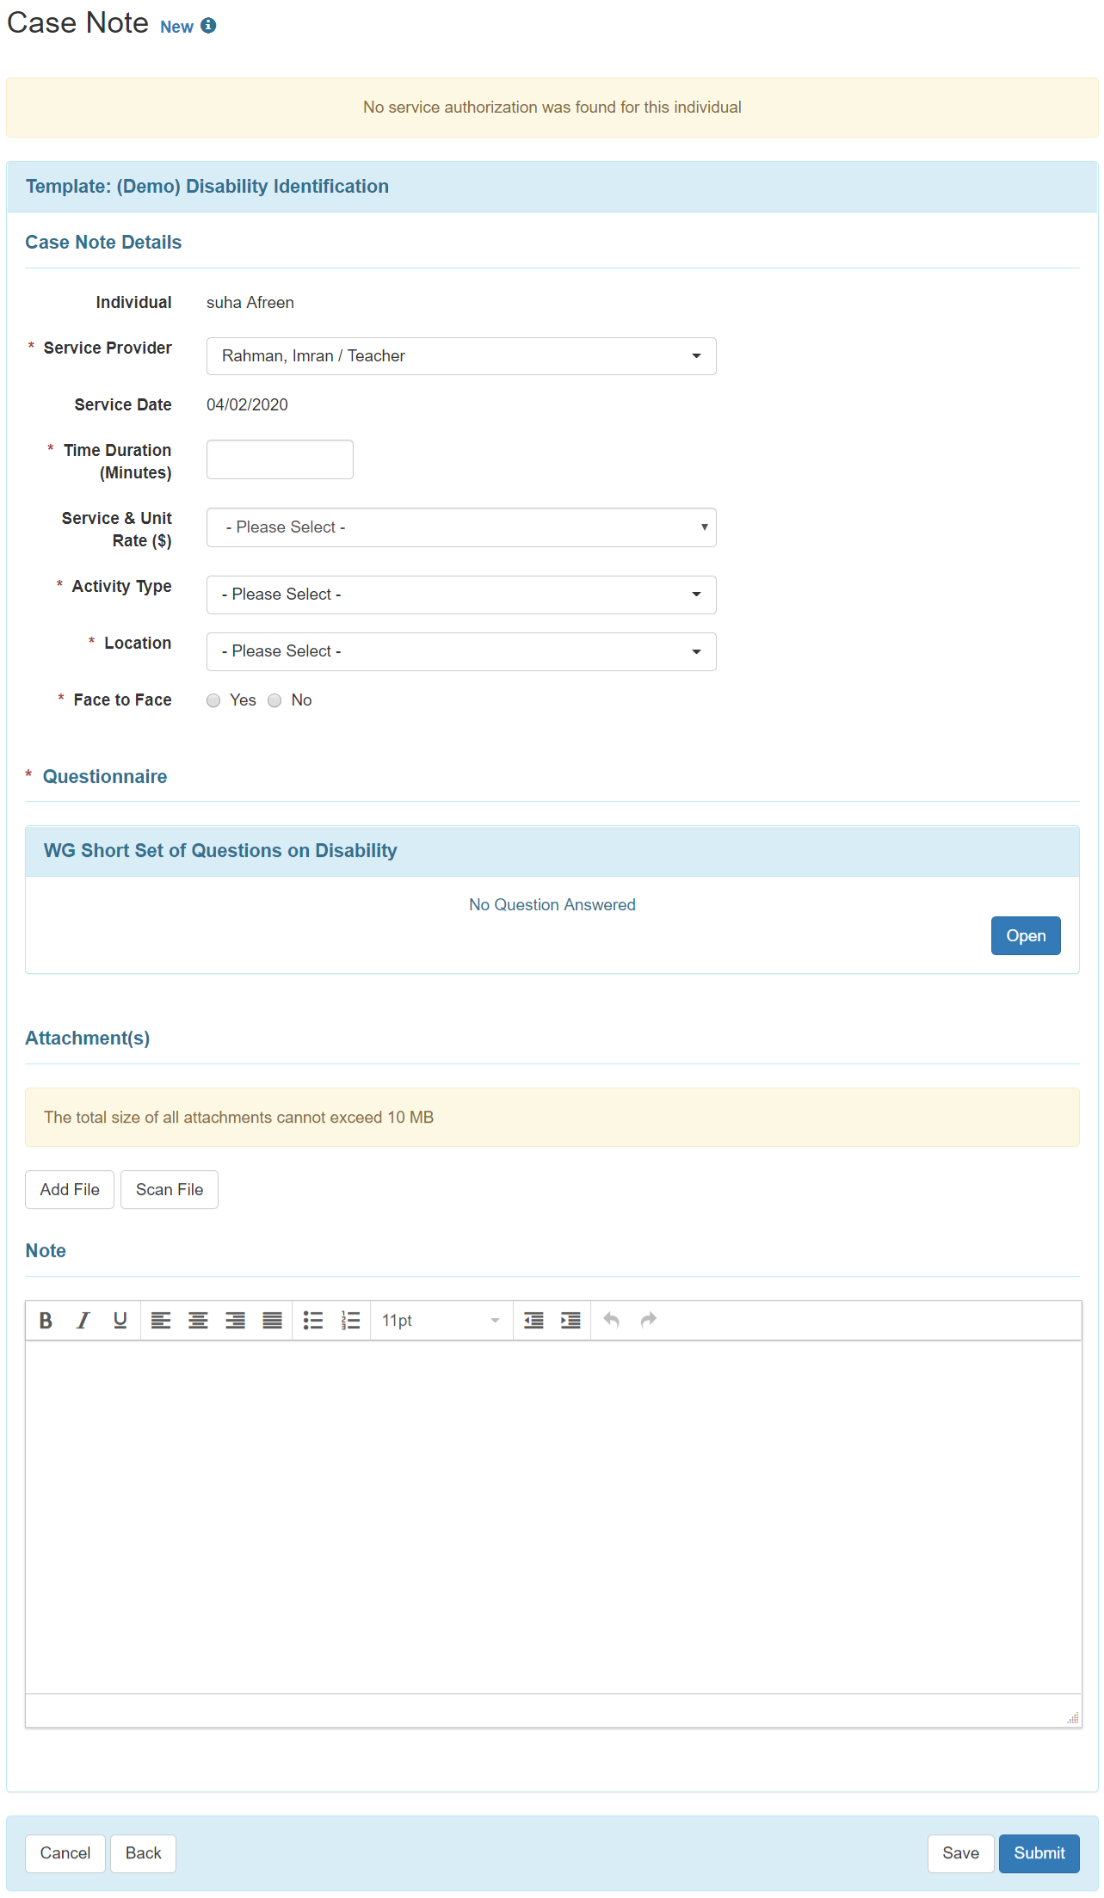Expand the Activity Type dropdown
Image resolution: width=1104 pixels, height=1898 pixels.
click(461, 595)
